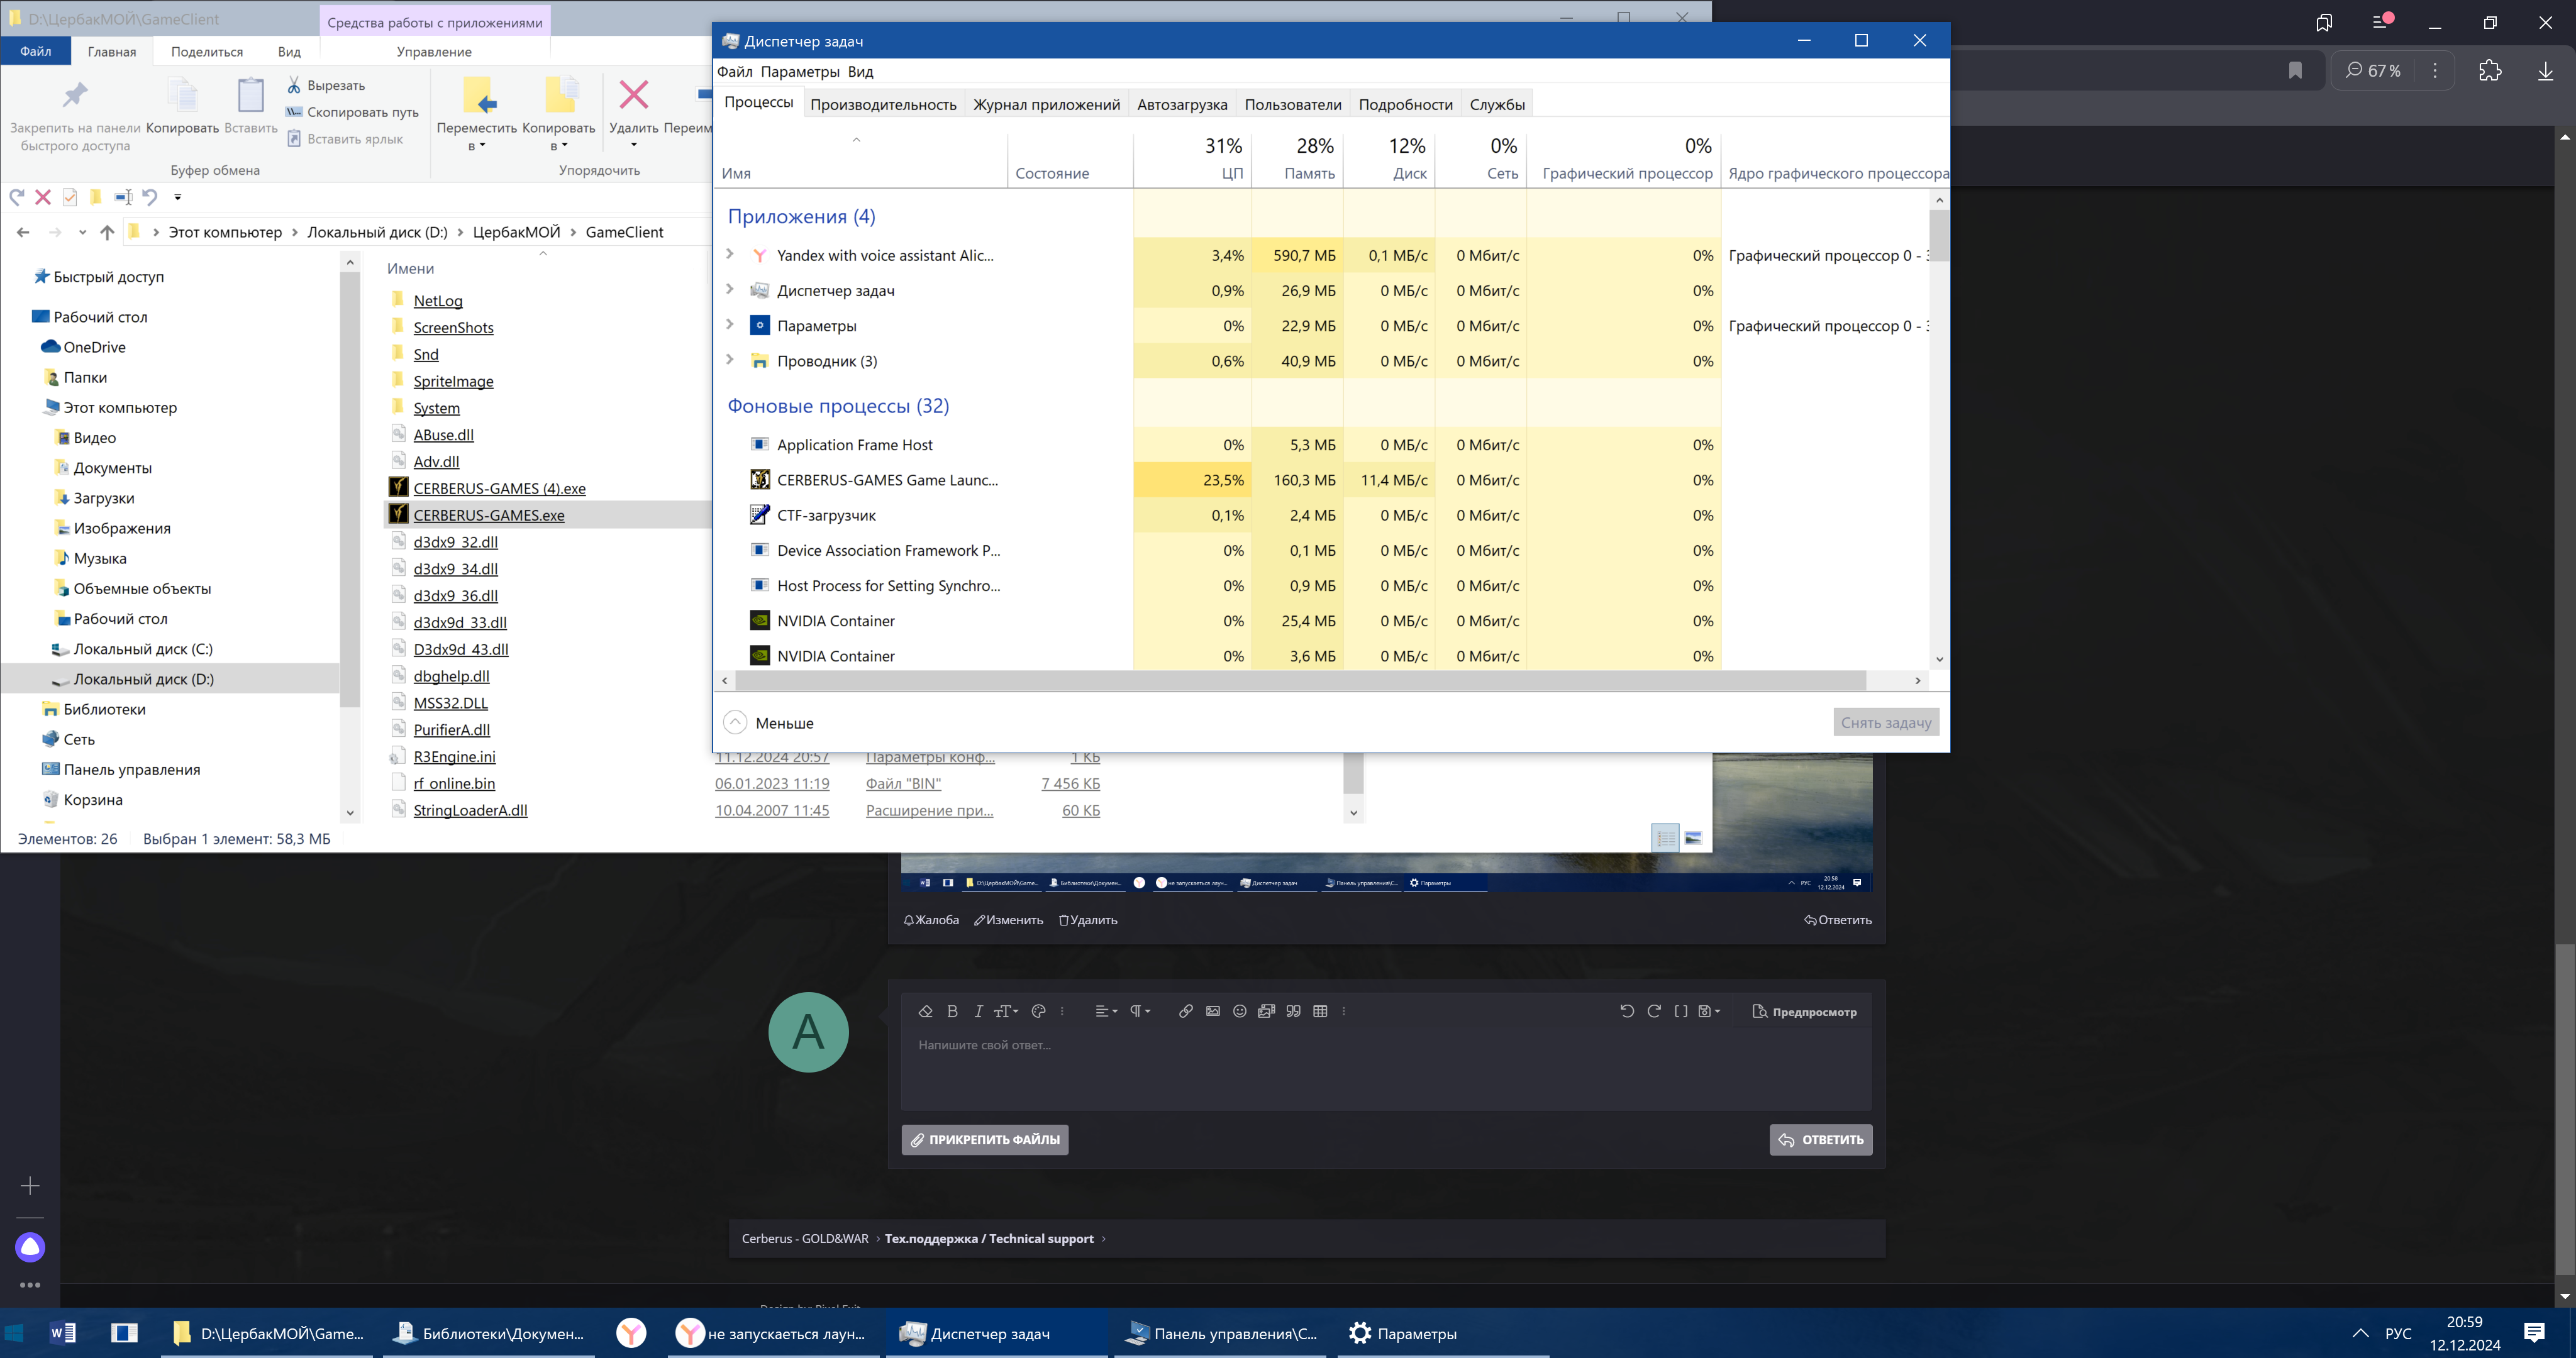
Task: Sort processes by ЦП column
Action: [x=1192, y=160]
